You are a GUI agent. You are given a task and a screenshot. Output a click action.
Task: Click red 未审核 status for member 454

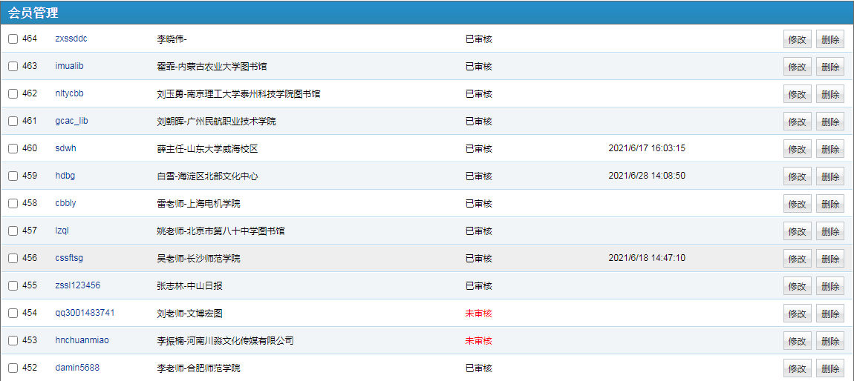tap(478, 313)
